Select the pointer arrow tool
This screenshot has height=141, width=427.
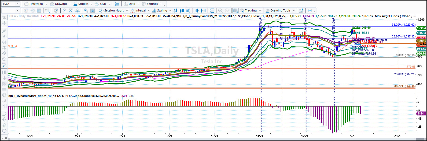[x=4, y=17]
